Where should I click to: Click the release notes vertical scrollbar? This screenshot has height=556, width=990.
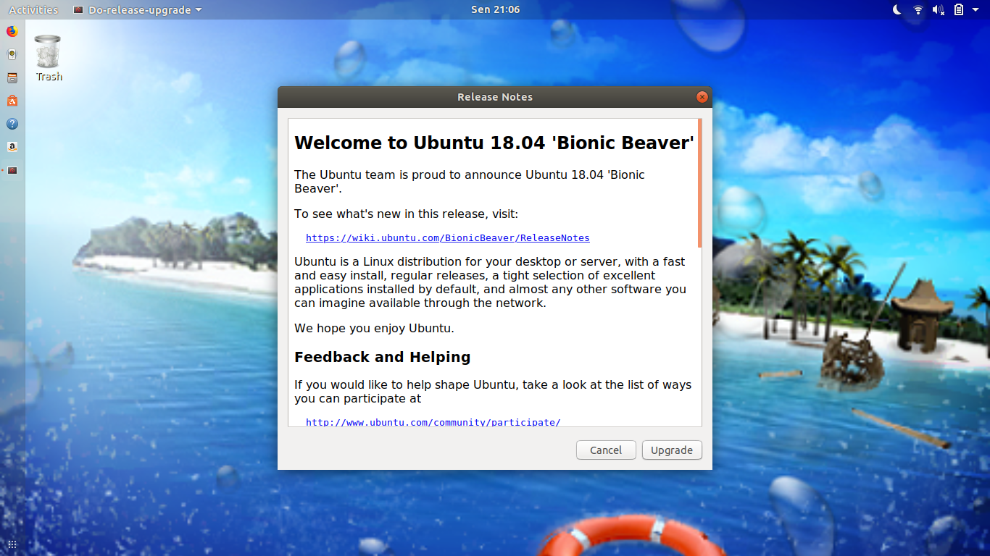point(699,183)
